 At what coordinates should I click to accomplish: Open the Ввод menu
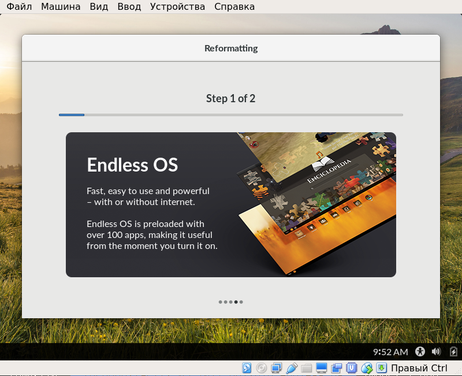point(129,6)
